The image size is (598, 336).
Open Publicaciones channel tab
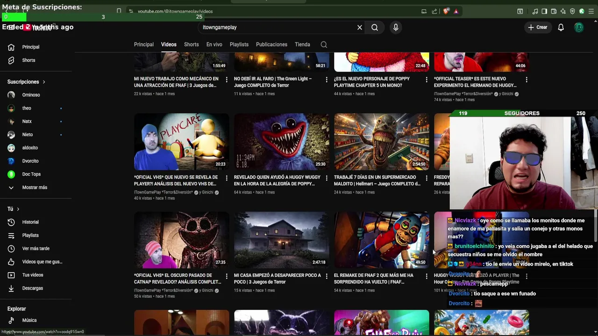click(x=271, y=45)
